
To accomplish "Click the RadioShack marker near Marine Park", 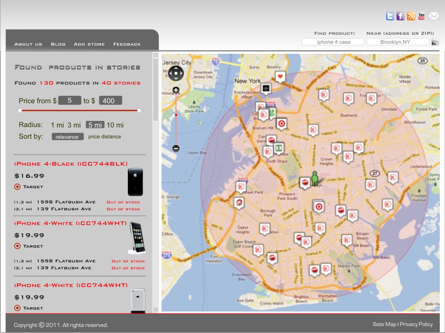I will coord(326,268).
